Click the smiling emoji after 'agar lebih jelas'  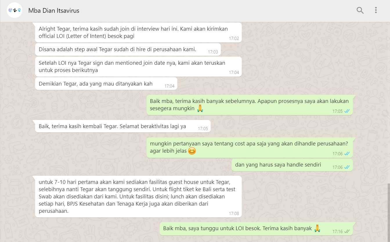click(192, 151)
